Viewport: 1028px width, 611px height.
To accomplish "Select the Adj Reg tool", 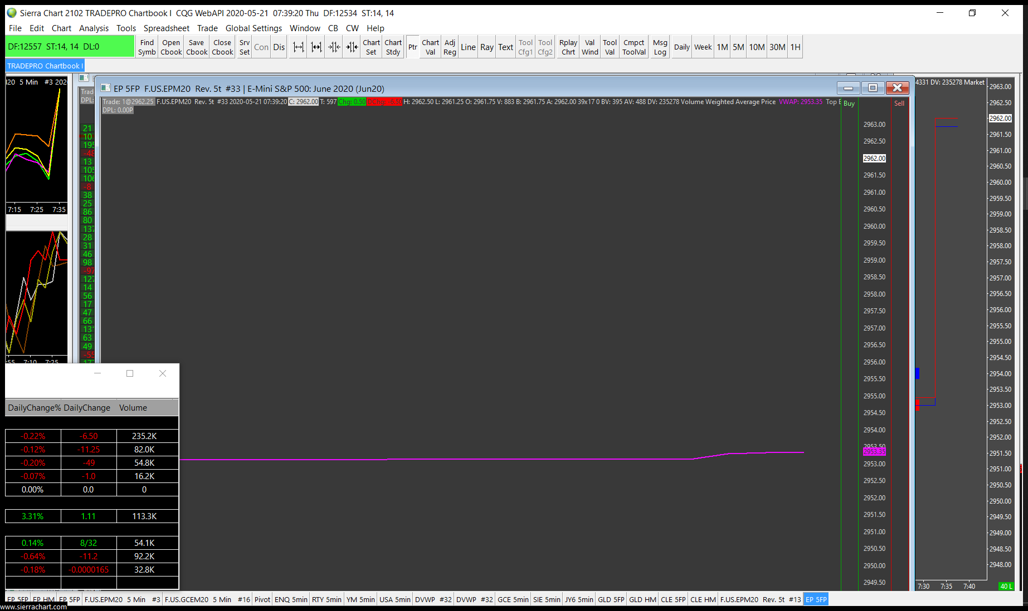I will 450,47.
